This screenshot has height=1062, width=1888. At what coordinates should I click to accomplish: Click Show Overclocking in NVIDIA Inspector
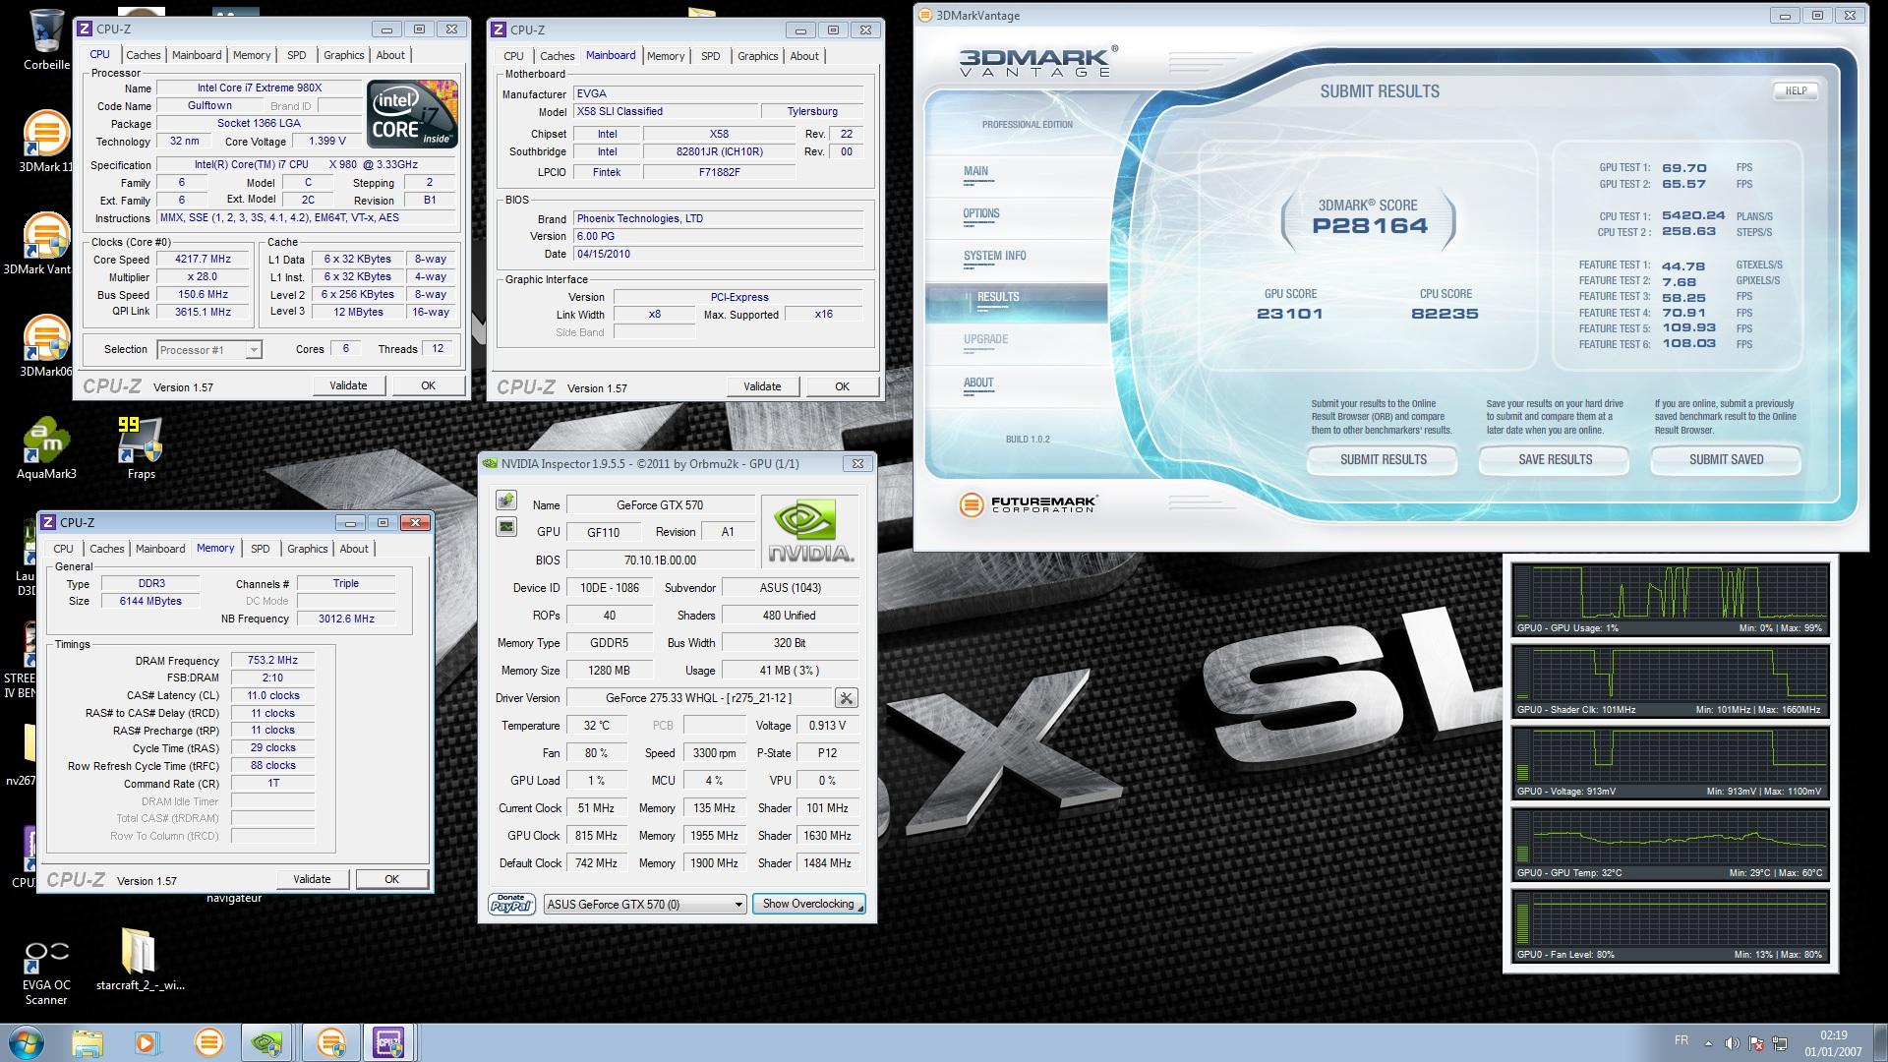pos(808,904)
